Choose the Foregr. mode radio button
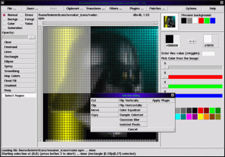225x157 pixels. 28,19
